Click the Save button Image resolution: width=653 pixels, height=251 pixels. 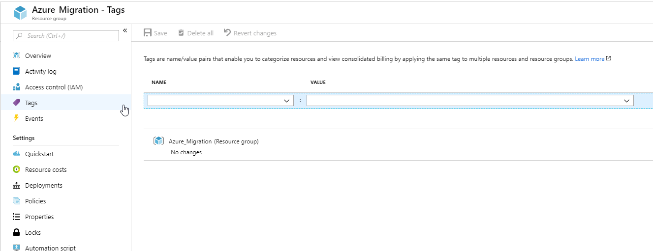point(155,33)
